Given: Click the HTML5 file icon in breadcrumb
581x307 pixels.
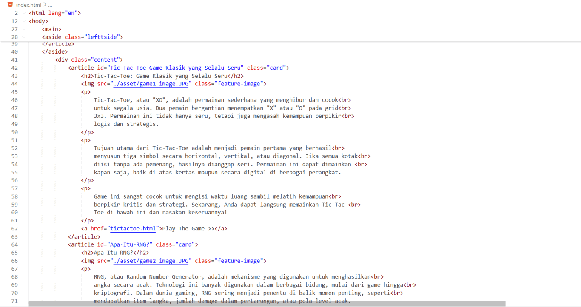Looking at the screenshot, I should click(10, 5).
